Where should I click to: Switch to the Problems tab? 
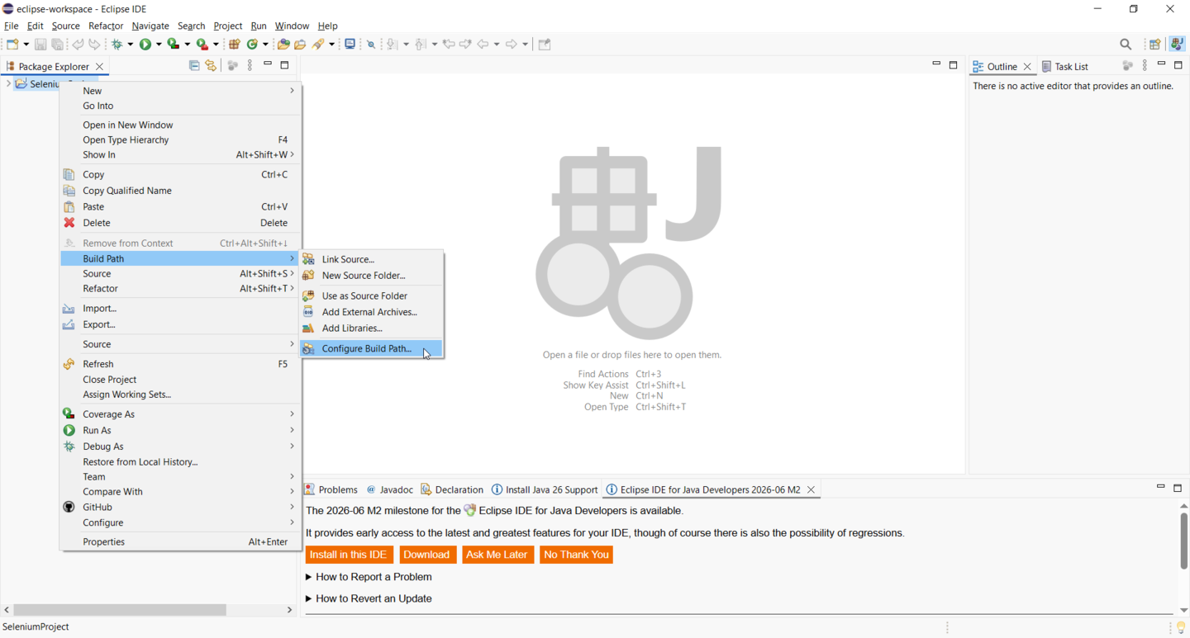pos(331,489)
